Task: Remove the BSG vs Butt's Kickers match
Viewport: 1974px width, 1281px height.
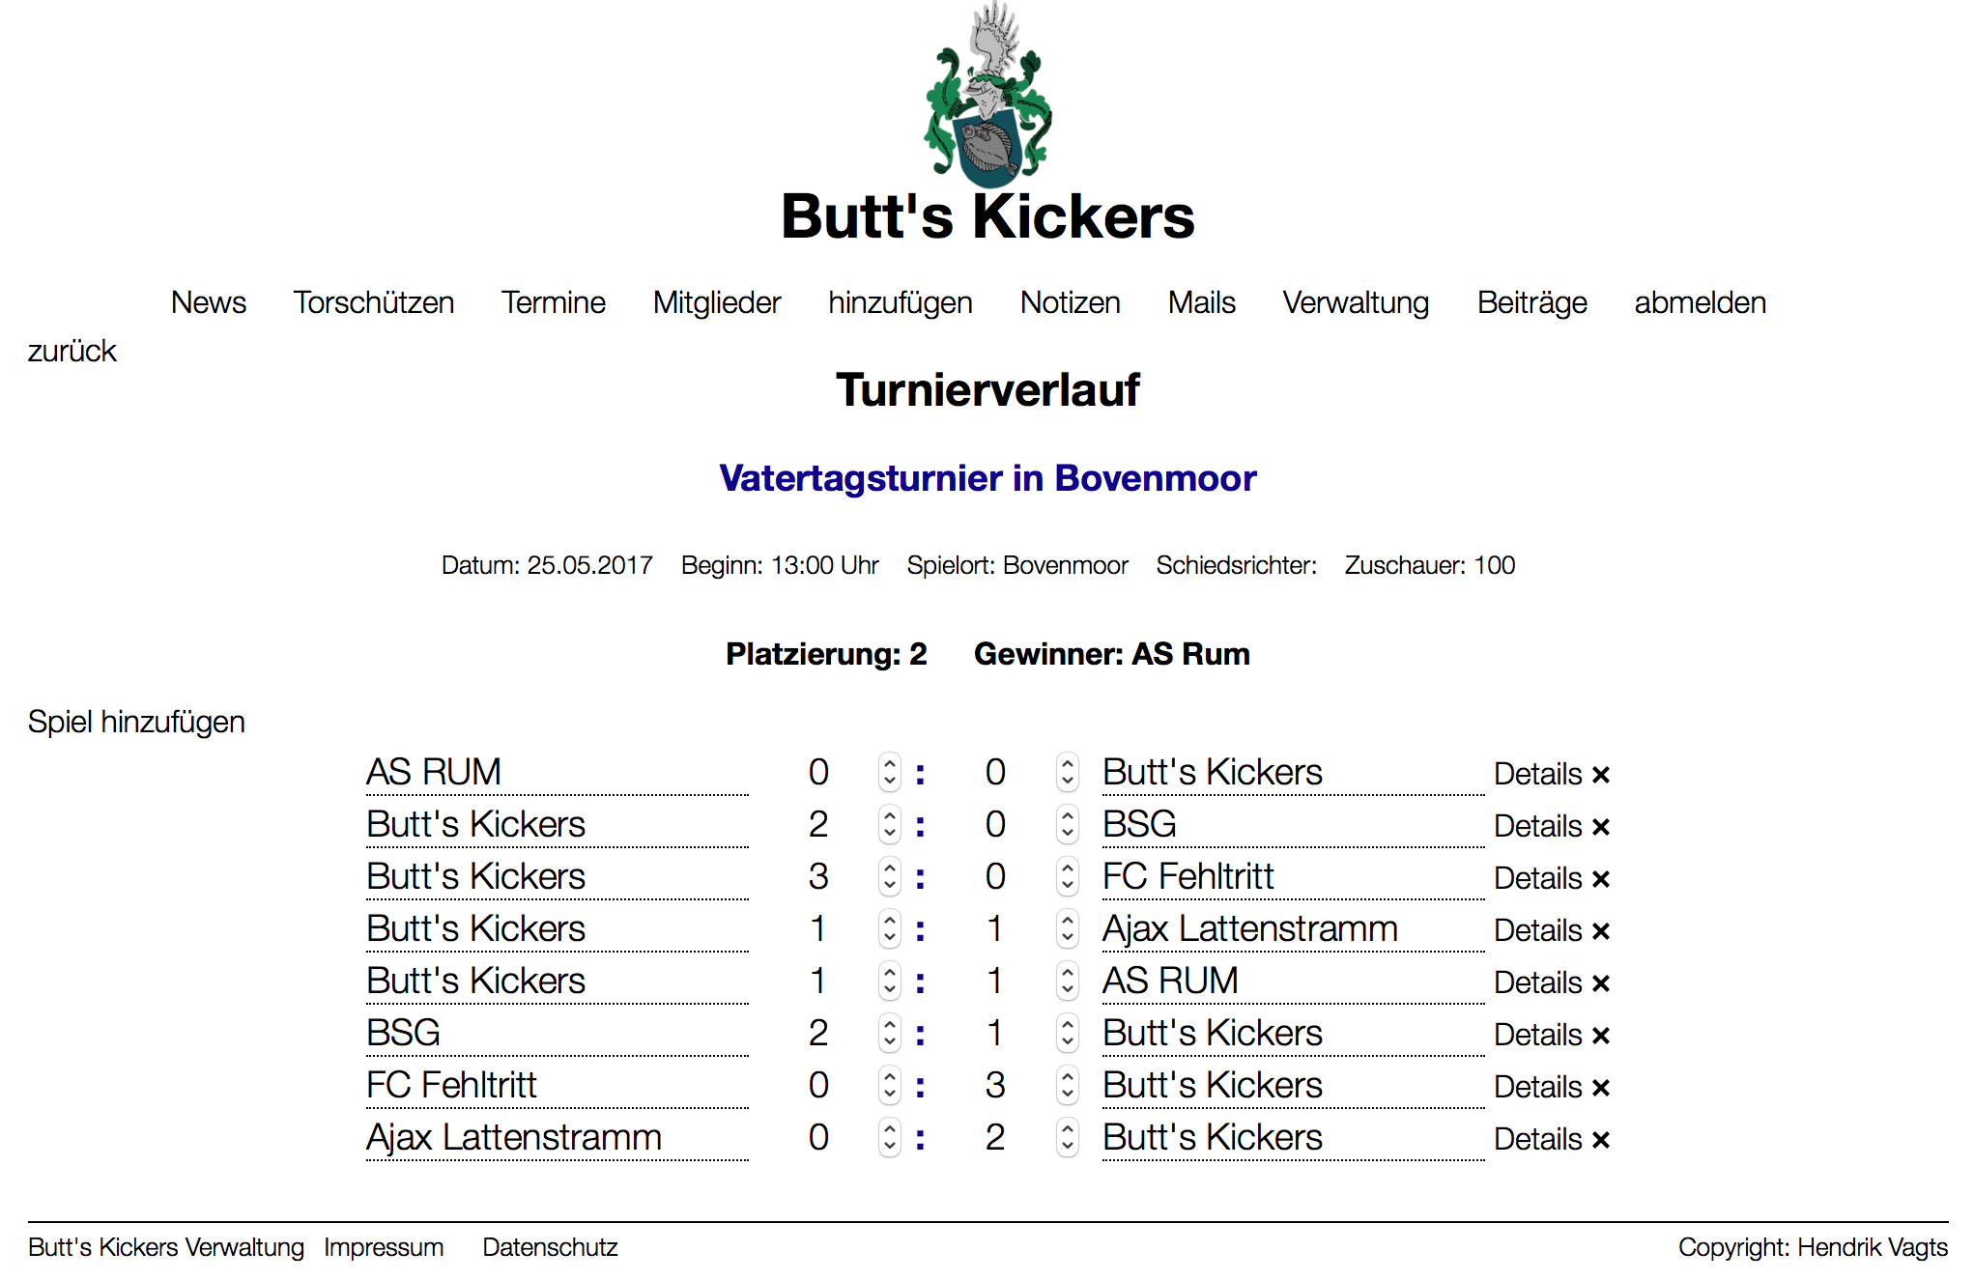Action: click(1601, 1036)
